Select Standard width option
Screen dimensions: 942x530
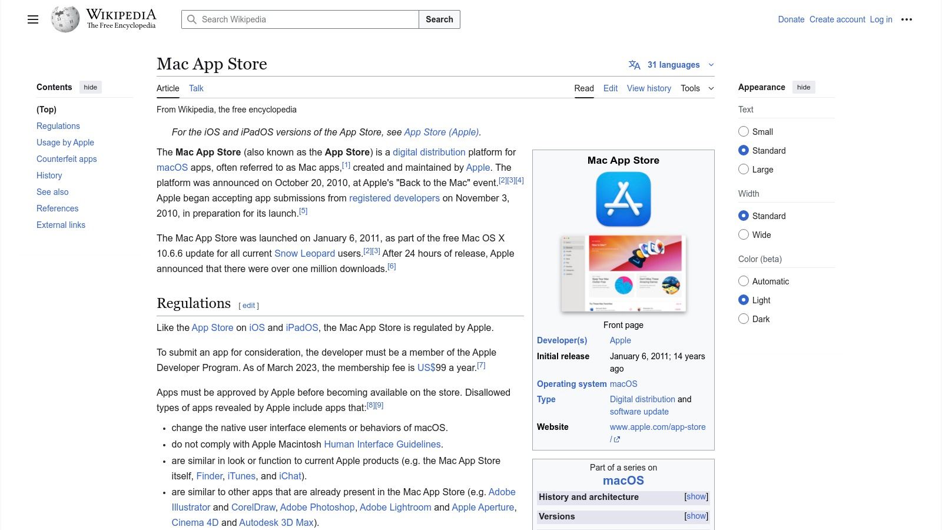coord(744,216)
